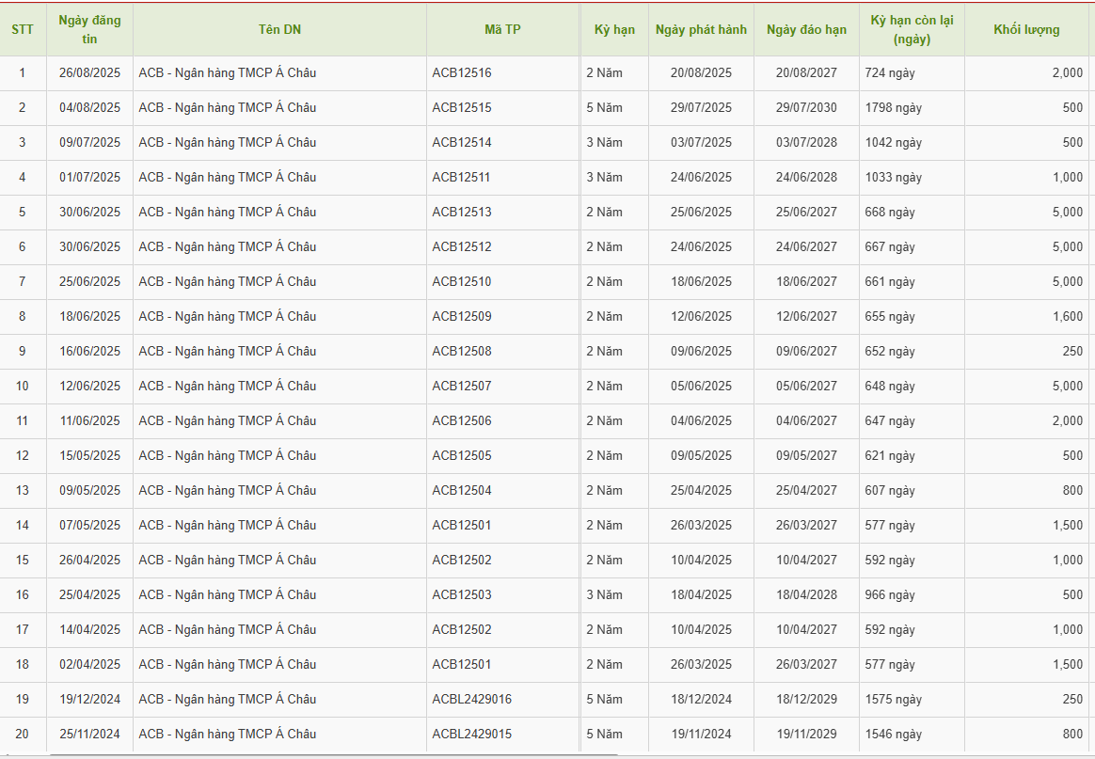Click bond code ACBL2429015 in row 20

pyautogui.click(x=472, y=735)
